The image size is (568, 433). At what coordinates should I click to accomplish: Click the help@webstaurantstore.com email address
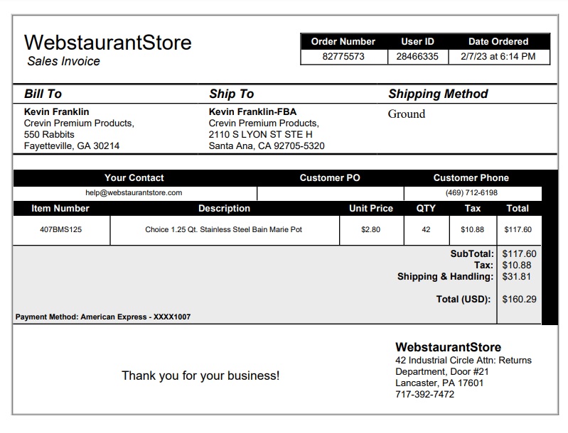pos(134,193)
